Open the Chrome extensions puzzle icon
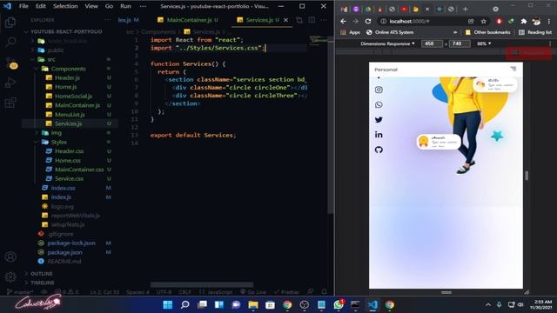Viewport: 557px width, 313px height. click(x=524, y=21)
